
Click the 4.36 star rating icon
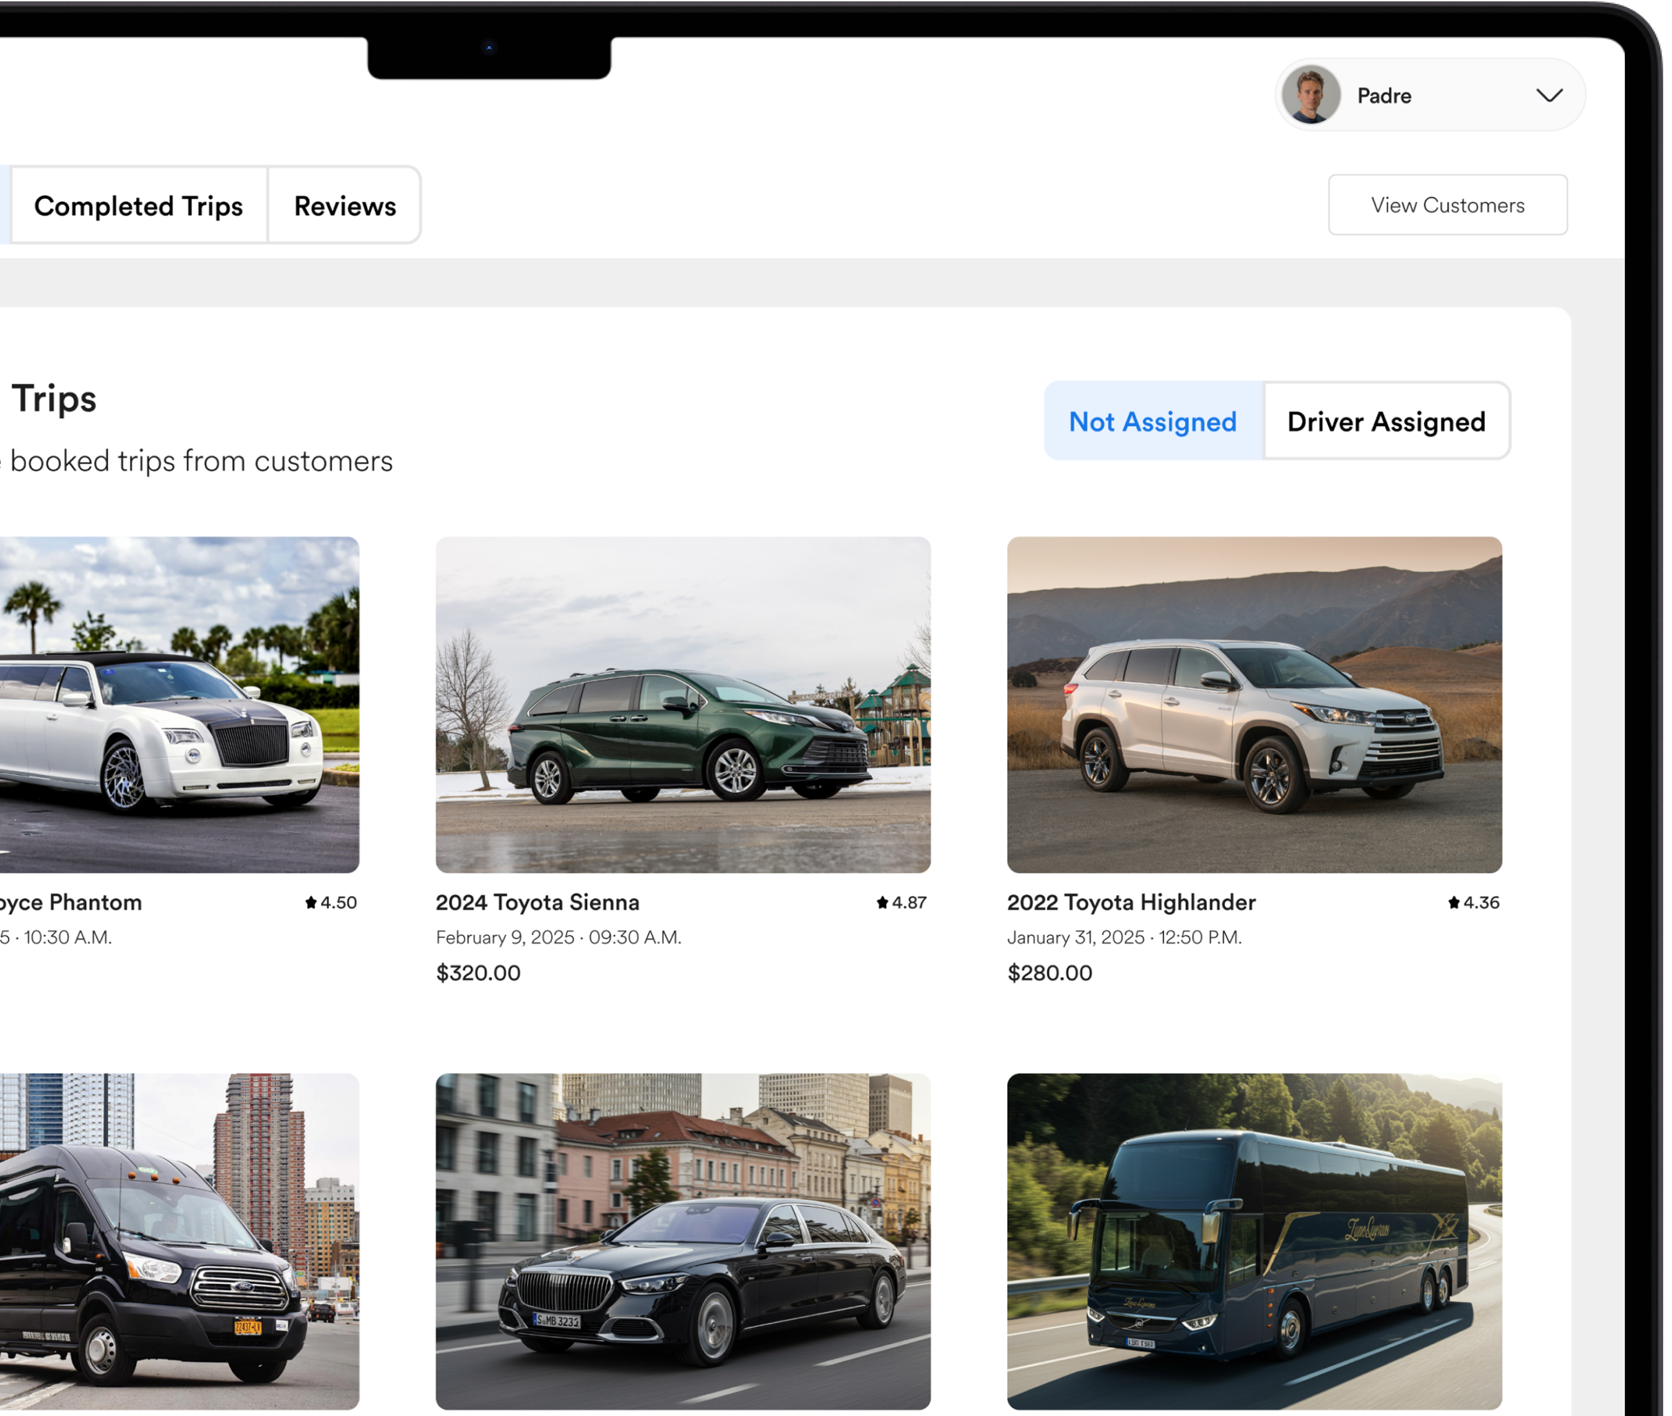1453,901
